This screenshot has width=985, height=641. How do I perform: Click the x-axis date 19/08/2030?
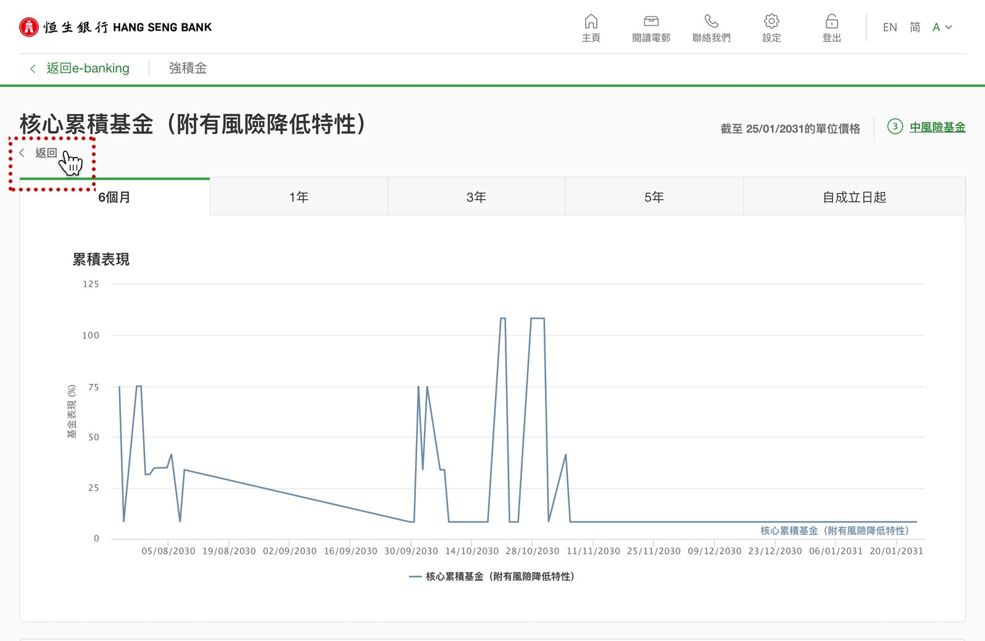click(229, 551)
